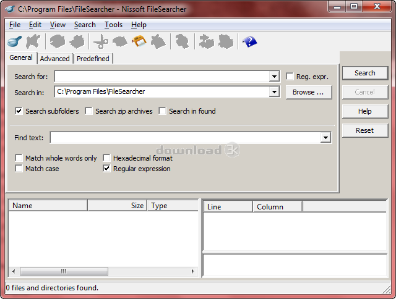
Task: Click the grayed icon right of the magnifier
Action: pos(33,42)
